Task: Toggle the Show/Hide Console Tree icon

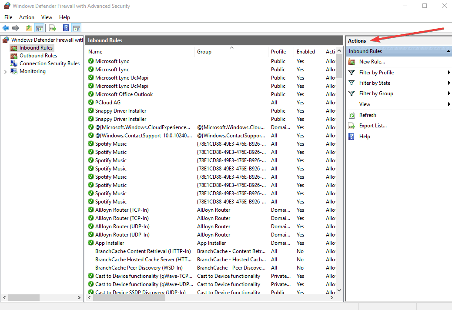Action: 39,28
